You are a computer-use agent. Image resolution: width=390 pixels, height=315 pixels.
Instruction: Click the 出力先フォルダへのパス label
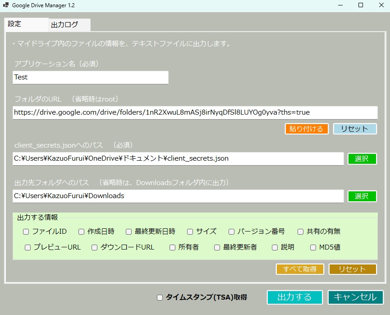(52, 182)
